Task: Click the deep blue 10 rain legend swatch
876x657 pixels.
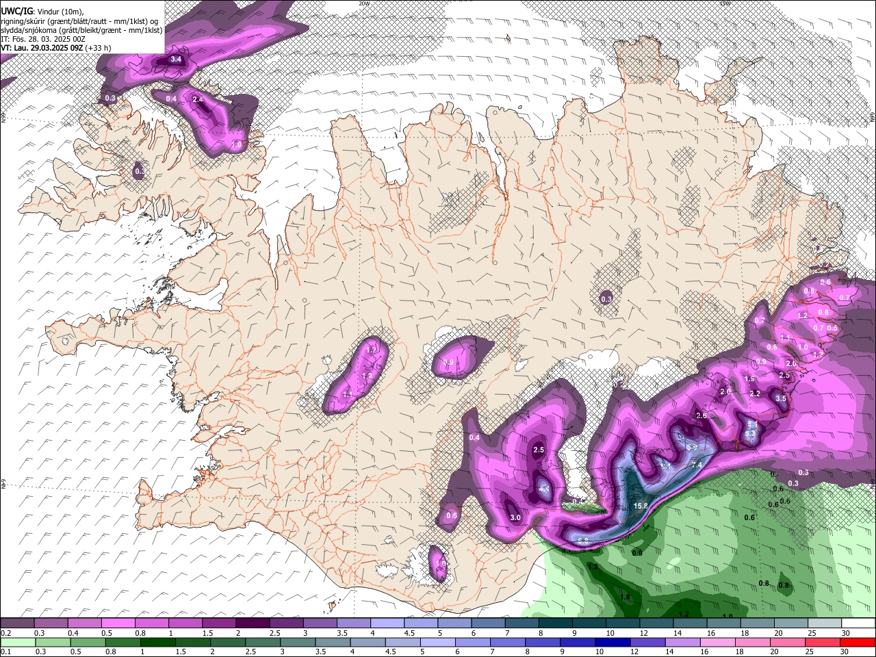Action: pos(613,642)
